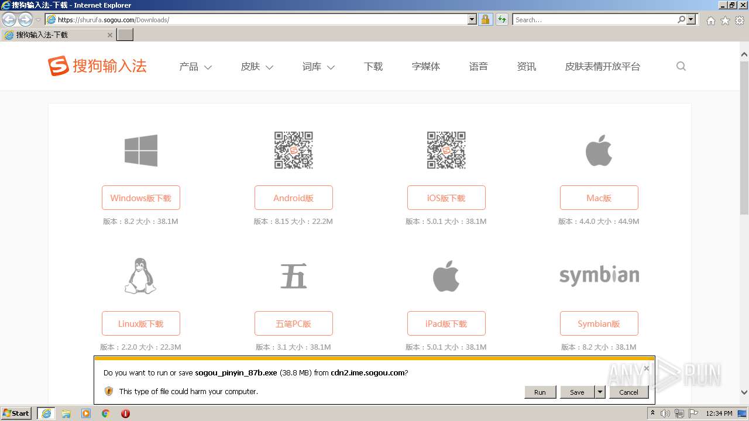749x421 pixels.
Task: Click Linux版下载 button
Action: tap(141, 323)
